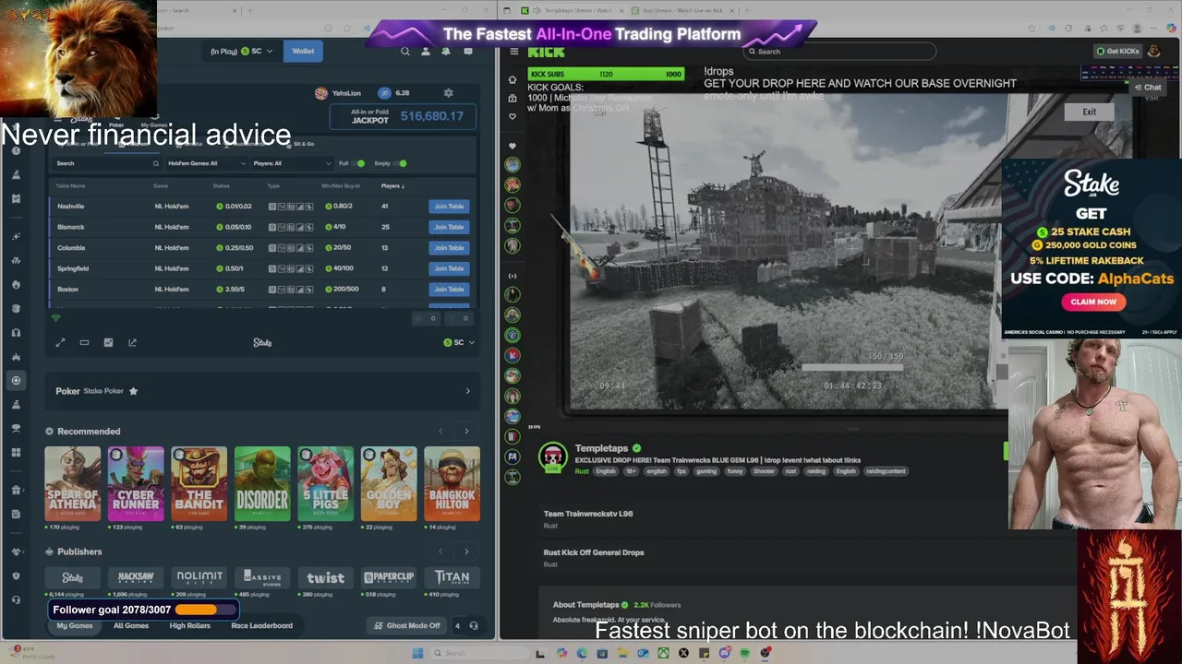Open Stake chat bubble icon
The image size is (1182, 664).
[x=468, y=52]
